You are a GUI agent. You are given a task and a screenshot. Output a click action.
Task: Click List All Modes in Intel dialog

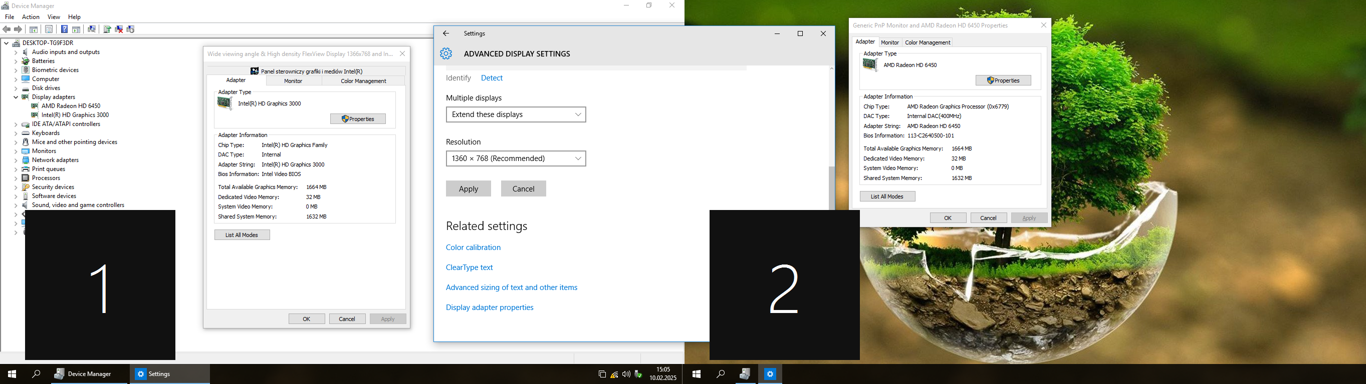coord(242,235)
